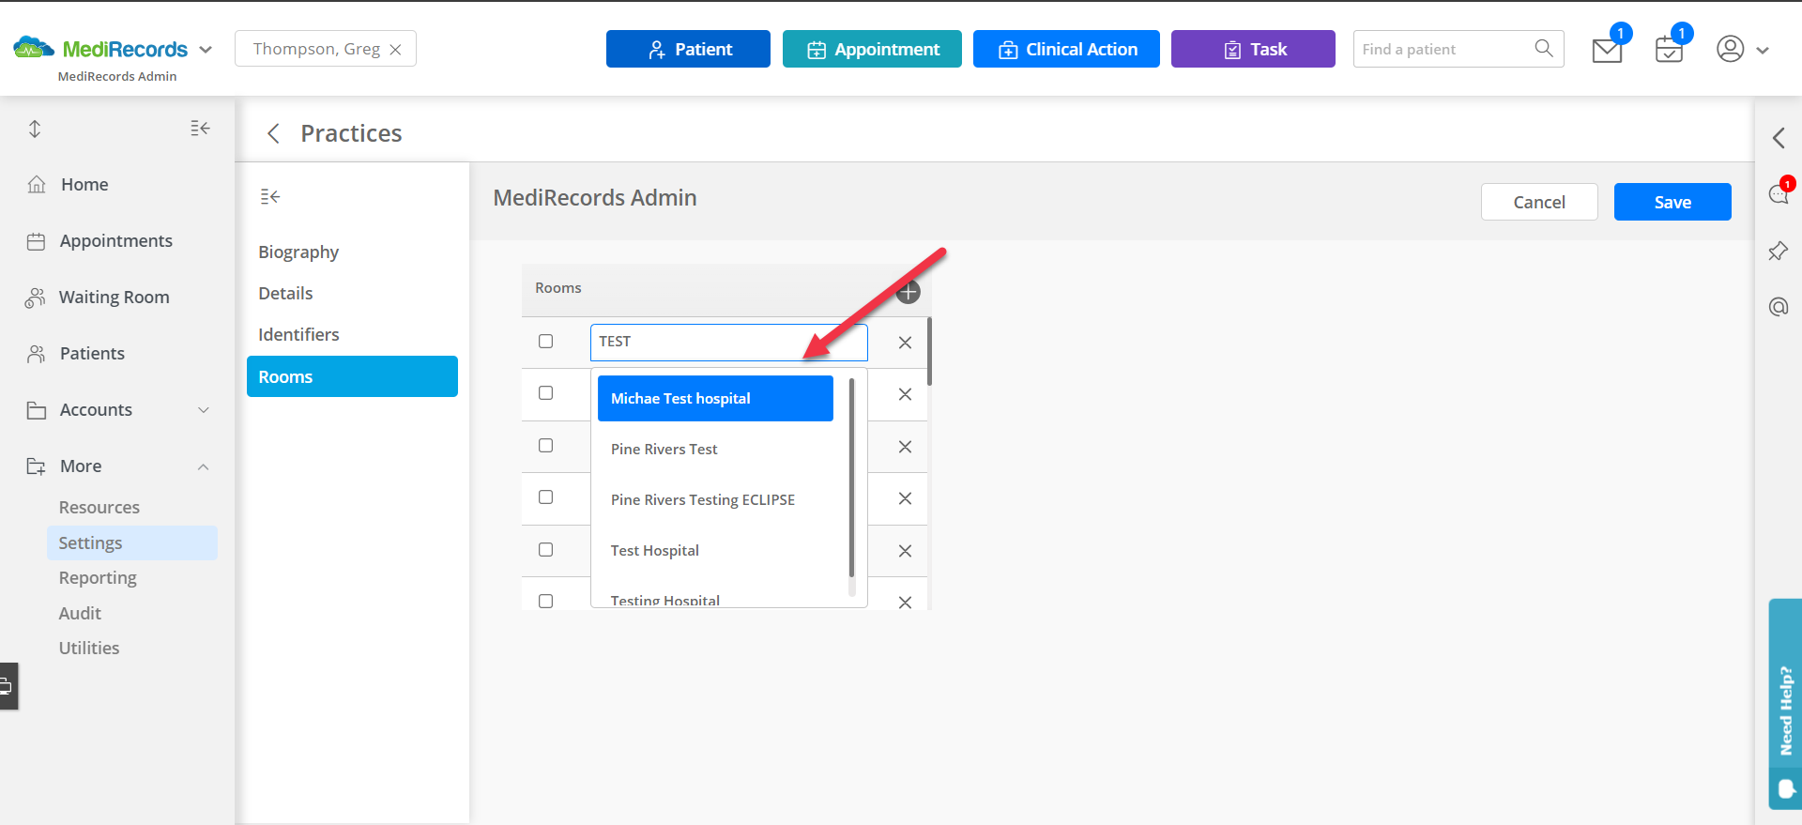Screen dimensions: 1802x825
Task: Open the calendar tasks notification icon
Action: [x=1669, y=50]
